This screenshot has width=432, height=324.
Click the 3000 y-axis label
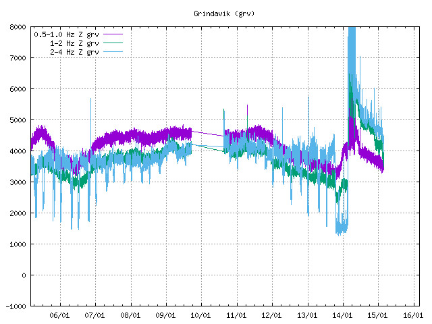point(18,182)
